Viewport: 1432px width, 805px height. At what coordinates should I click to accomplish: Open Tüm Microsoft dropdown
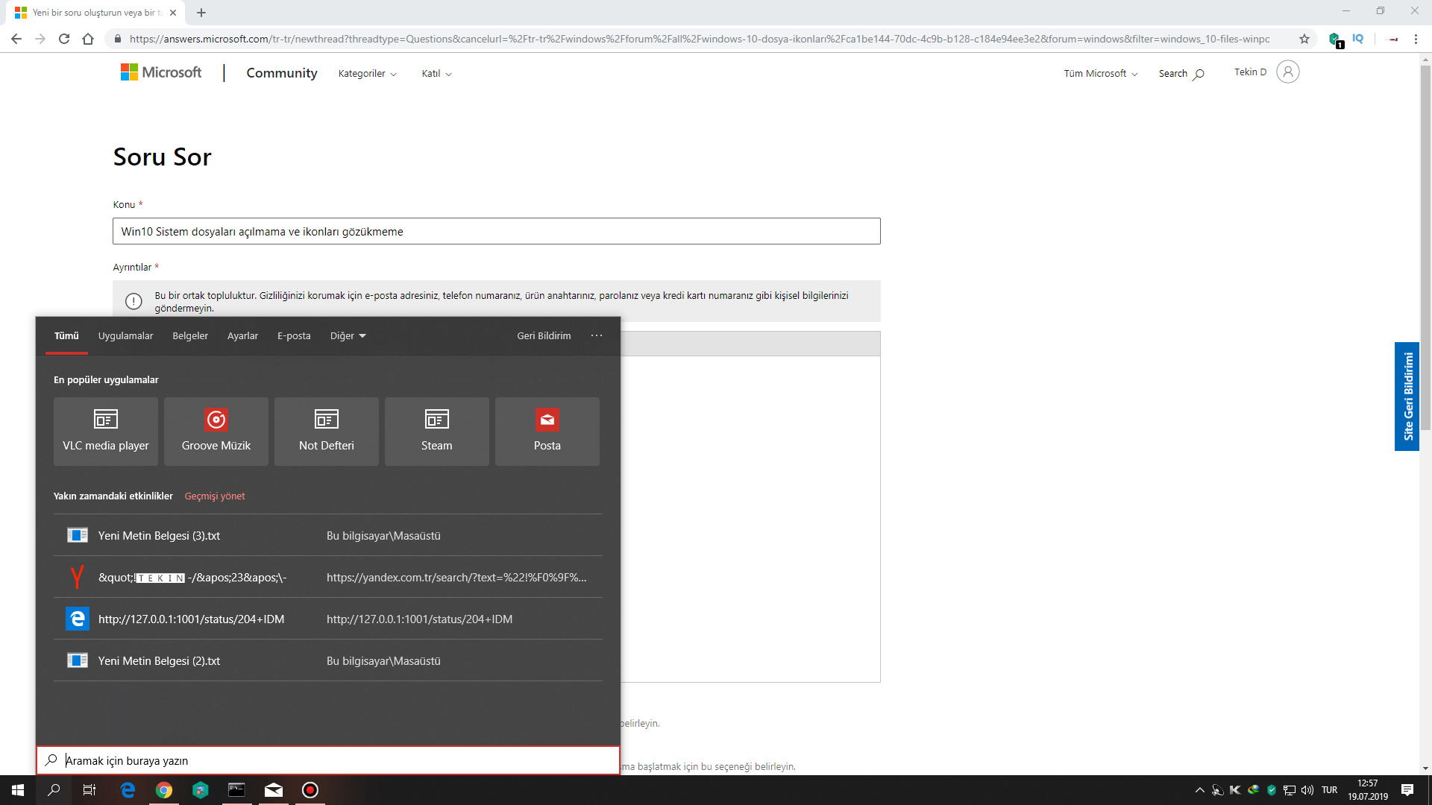coord(1100,73)
